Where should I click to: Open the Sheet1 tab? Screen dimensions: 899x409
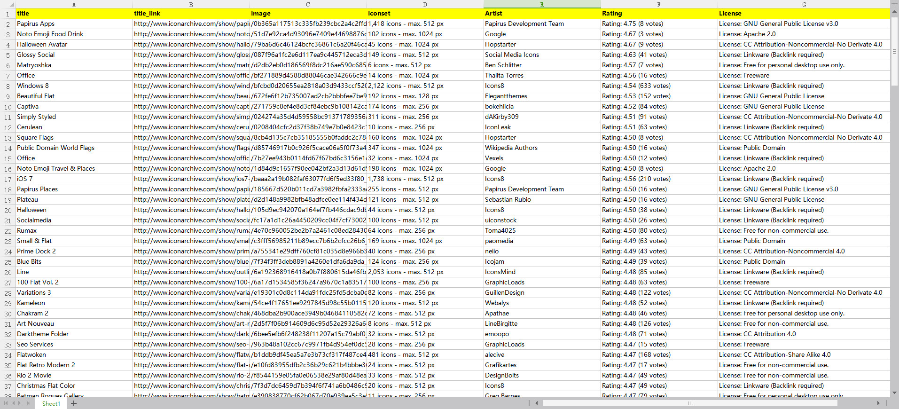[x=51, y=403]
